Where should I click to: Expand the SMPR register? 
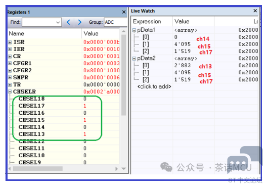(10, 77)
